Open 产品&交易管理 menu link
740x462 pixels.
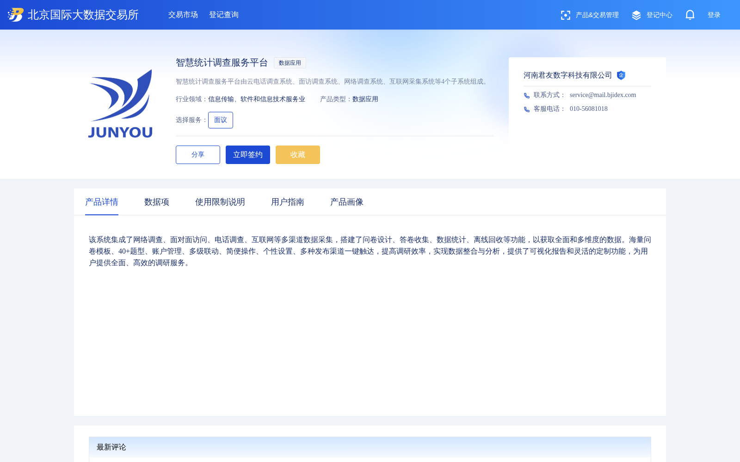pyautogui.click(x=597, y=15)
